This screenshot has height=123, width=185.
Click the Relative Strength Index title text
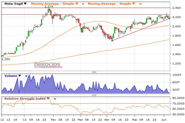point(25,99)
